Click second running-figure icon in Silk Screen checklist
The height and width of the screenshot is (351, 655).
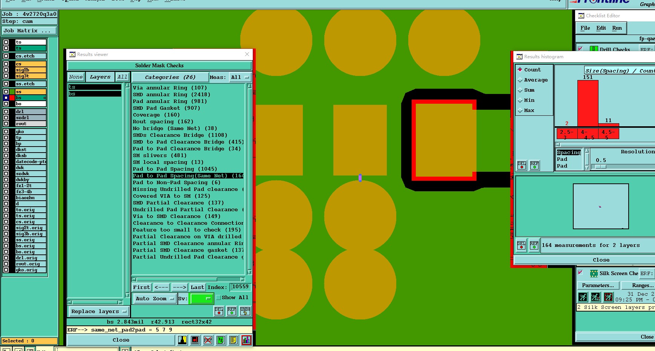[x=595, y=297]
